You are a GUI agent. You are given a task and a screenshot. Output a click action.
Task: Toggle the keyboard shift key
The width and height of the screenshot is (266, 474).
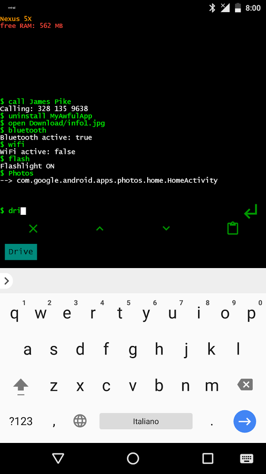tap(21, 387)
